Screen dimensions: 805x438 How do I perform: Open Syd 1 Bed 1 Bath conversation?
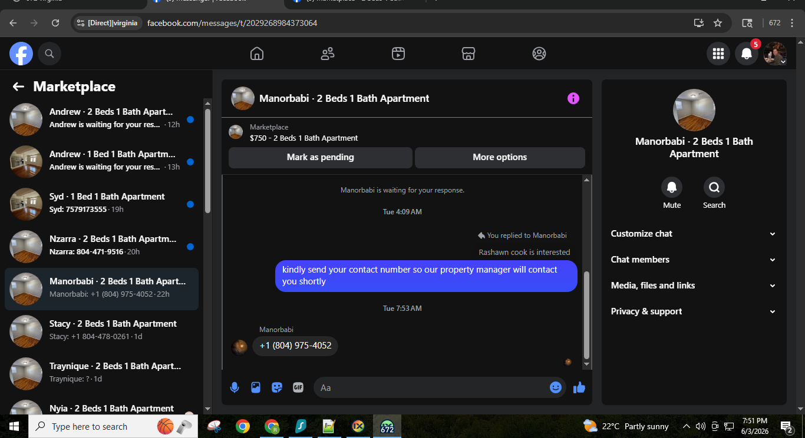101,204
